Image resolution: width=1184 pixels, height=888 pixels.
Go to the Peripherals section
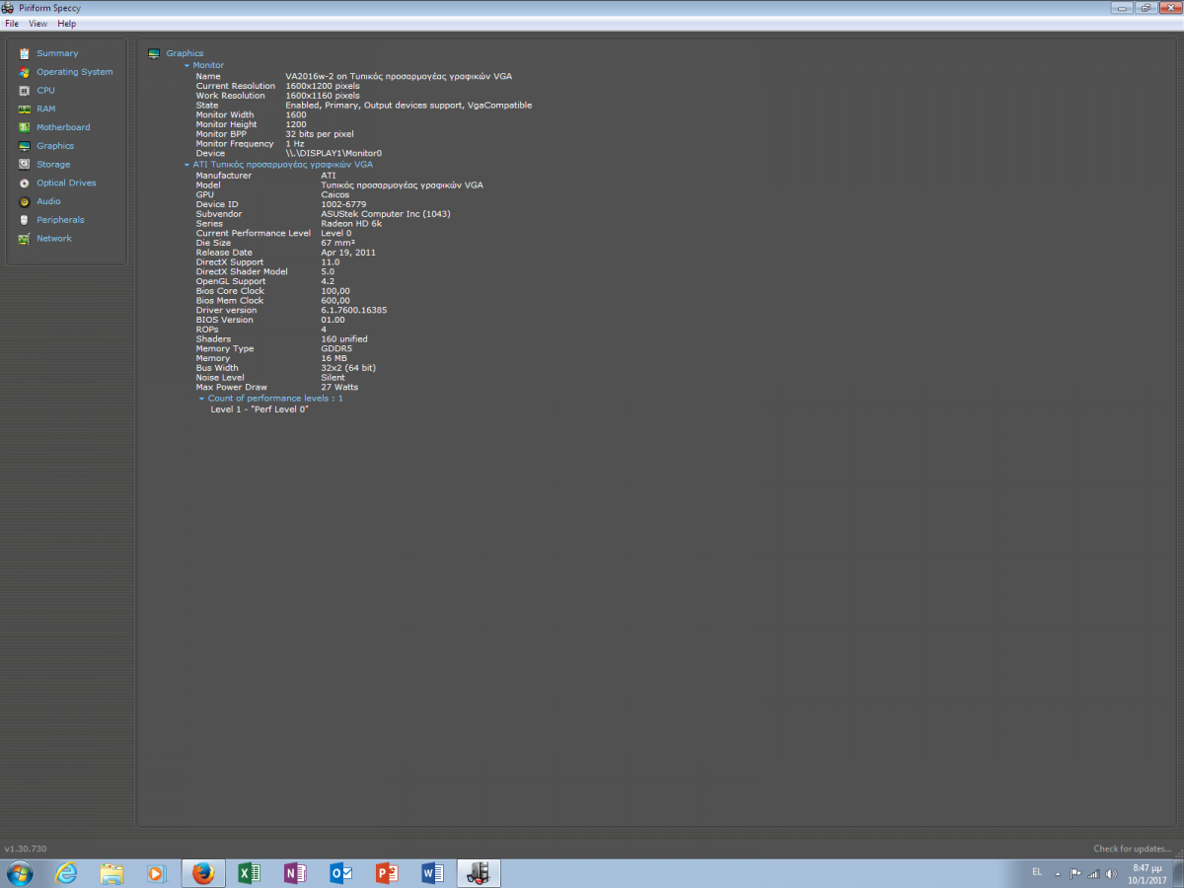pos(60,220)
